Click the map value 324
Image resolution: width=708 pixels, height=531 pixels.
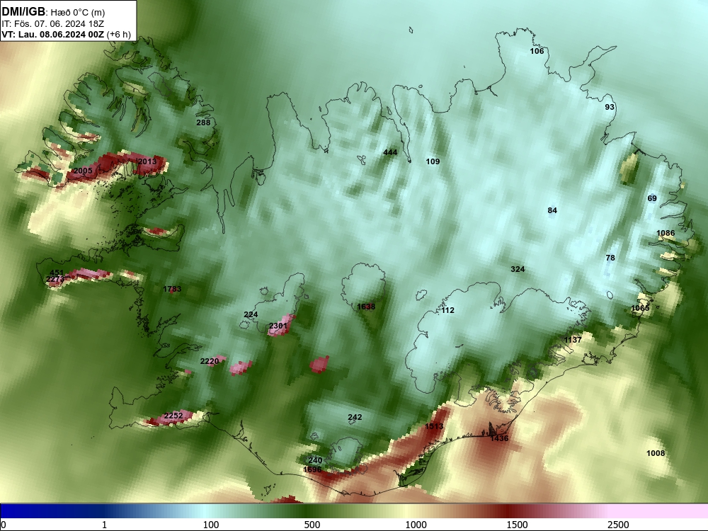518,269
